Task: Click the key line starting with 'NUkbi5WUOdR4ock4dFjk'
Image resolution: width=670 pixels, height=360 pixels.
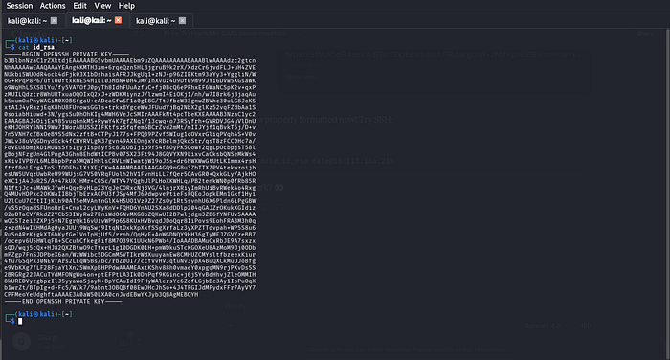Action: (130, 74)
